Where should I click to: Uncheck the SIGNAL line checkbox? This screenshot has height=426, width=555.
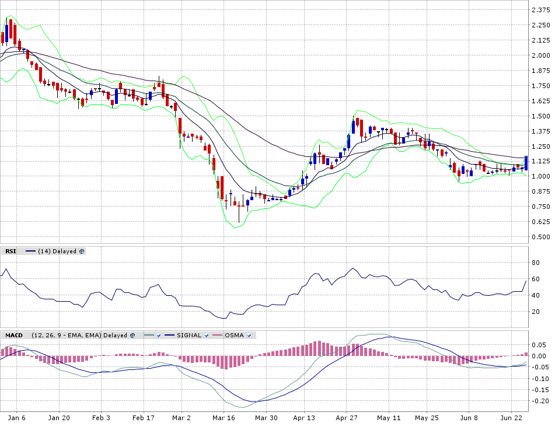point(207,336)
